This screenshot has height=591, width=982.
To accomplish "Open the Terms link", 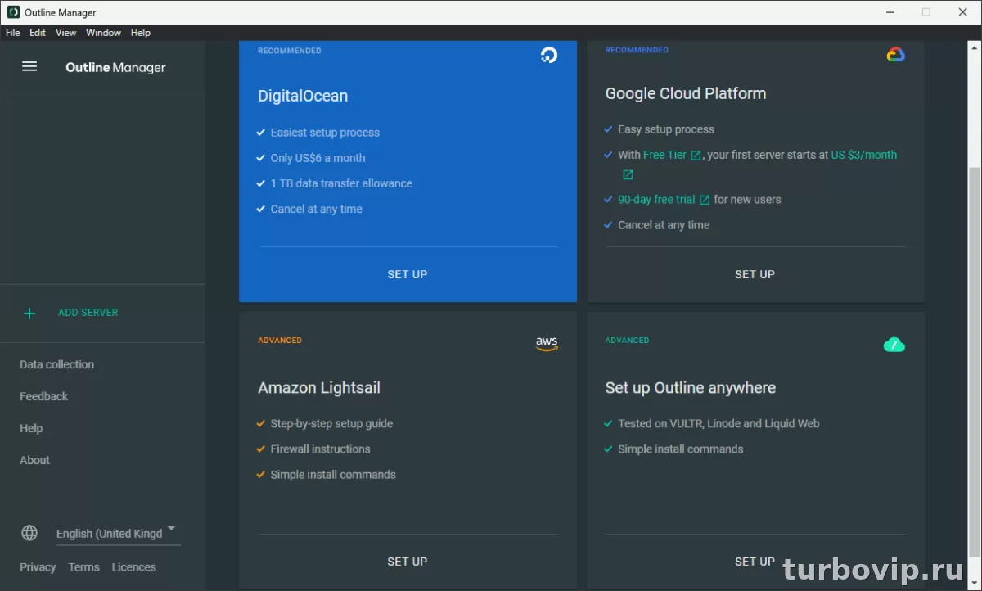I will 83,567.
